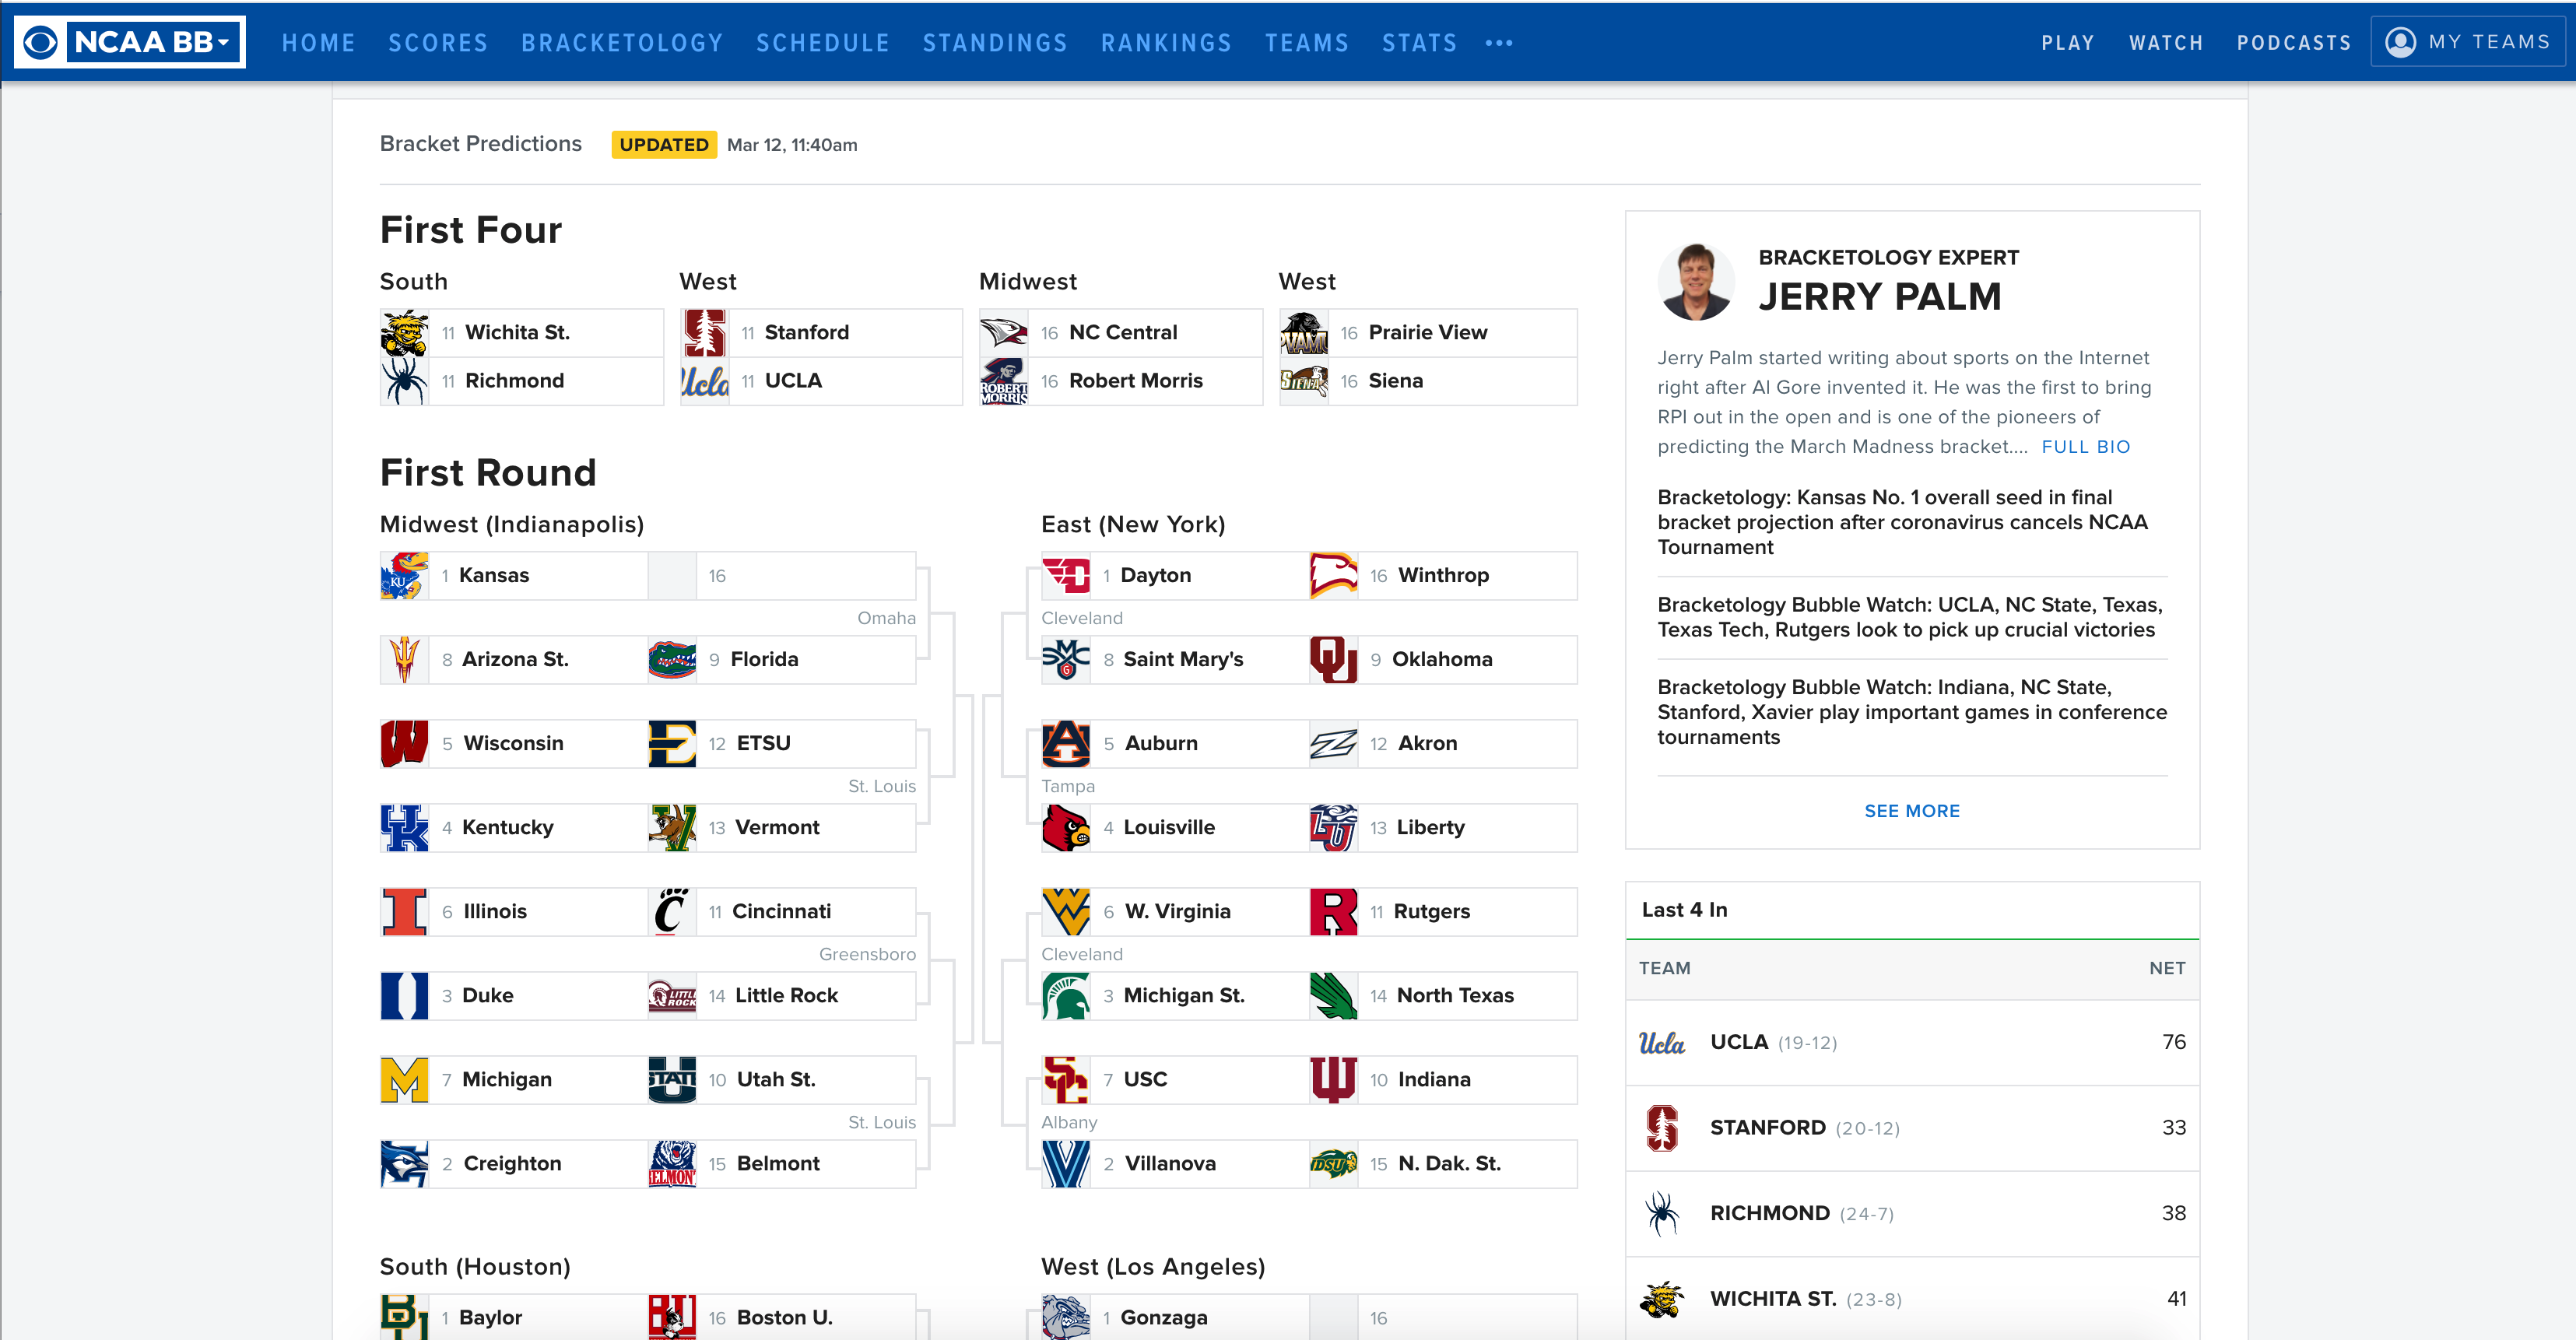Image resolution: width=2576 pixels, height=1340 pixels.
Task: Select STANFORD (20-12) in Last 4 In
Action: tap(1912, 1128)
